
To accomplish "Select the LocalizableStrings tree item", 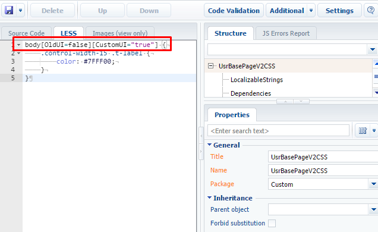I will pos(257,80).
